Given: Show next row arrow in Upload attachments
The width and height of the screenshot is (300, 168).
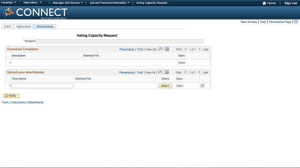Looking at the screenshot, I should pyautogui.click(x=199, y=72).
